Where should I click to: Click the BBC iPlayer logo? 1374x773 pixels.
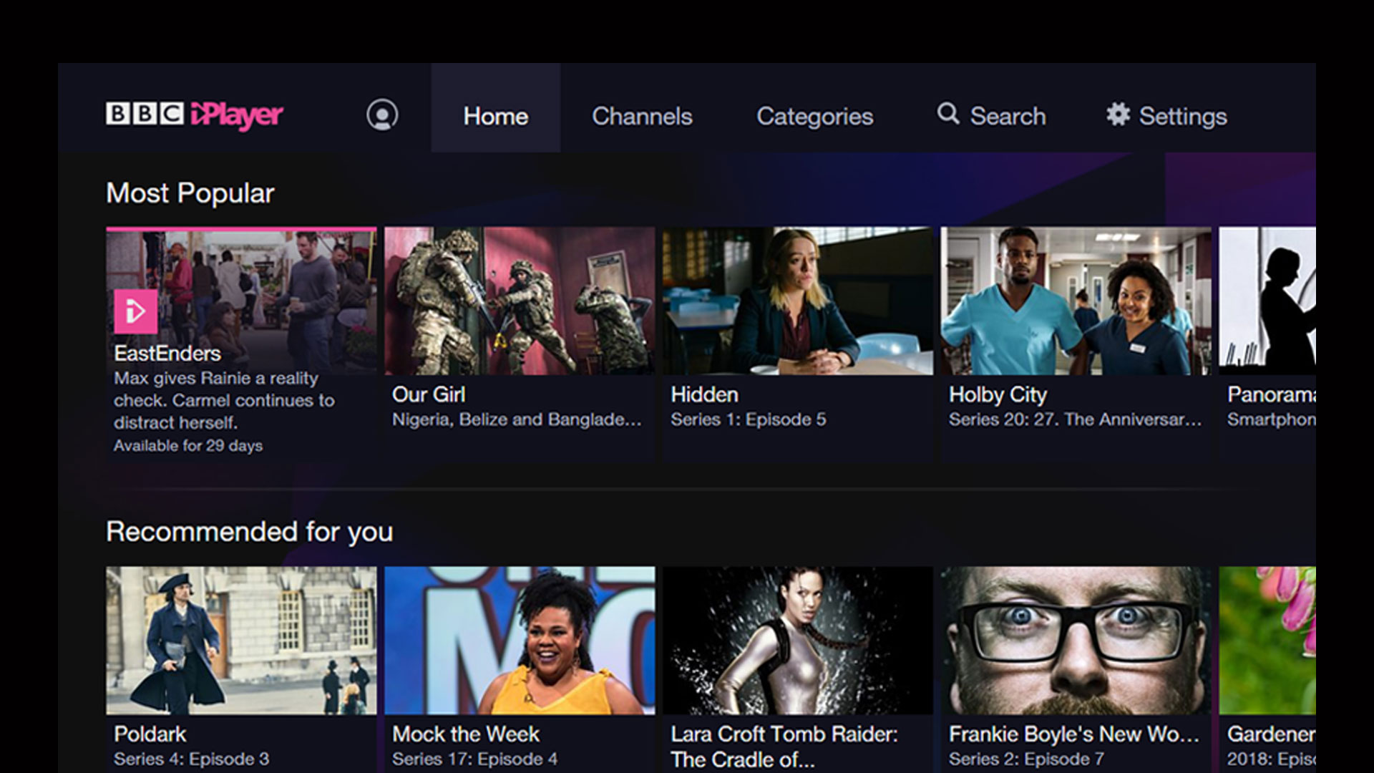coord(194,115)
